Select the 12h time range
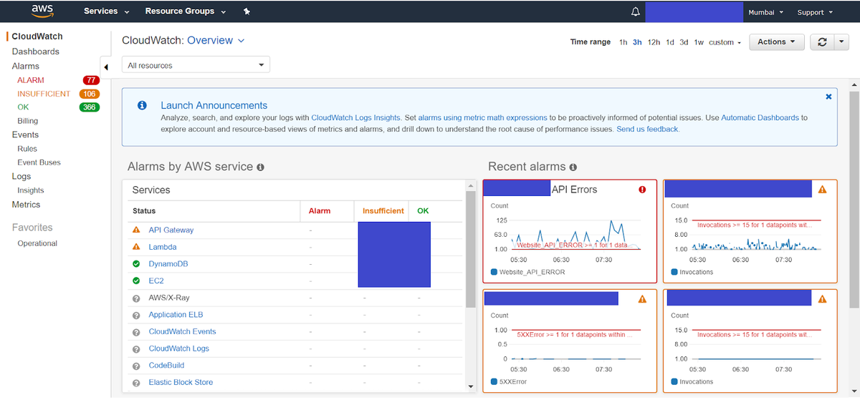860x400 pixels. (x=654, y=42)
